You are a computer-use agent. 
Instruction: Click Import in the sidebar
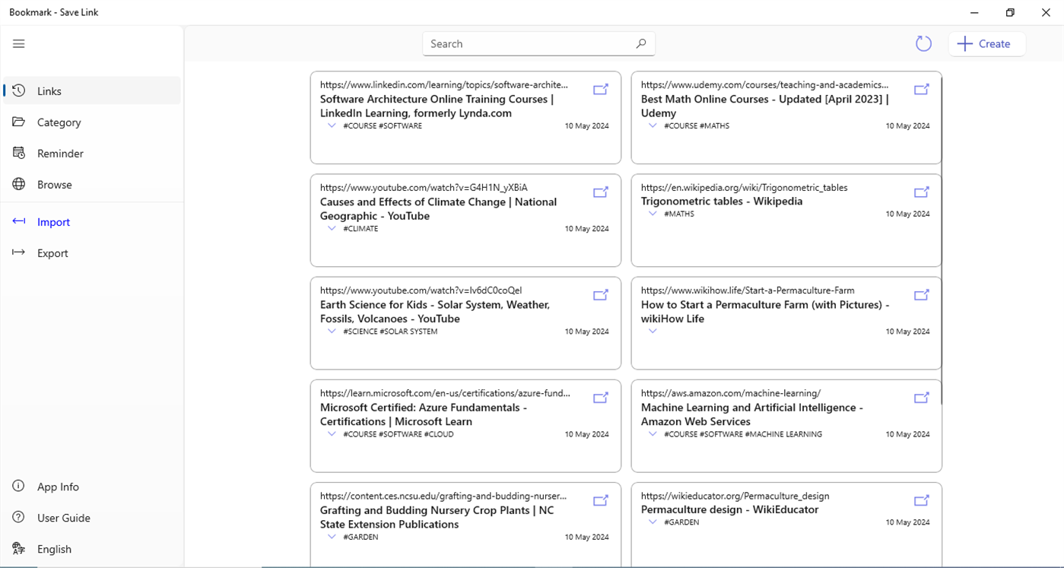pos(53,222)
